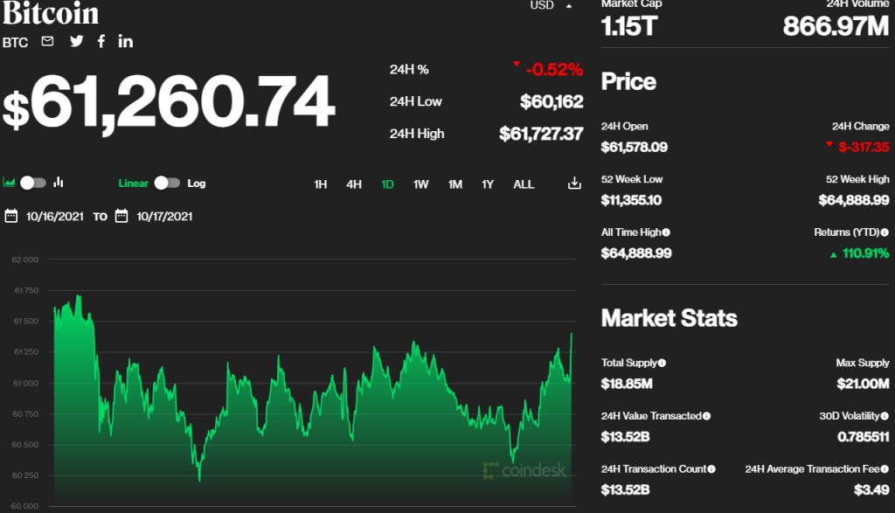
Task: Switch chart range to 1H
Action: click(321, 184)
